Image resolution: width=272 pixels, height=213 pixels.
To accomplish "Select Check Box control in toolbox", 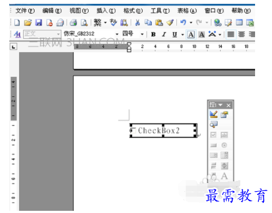I will point(214,135).
